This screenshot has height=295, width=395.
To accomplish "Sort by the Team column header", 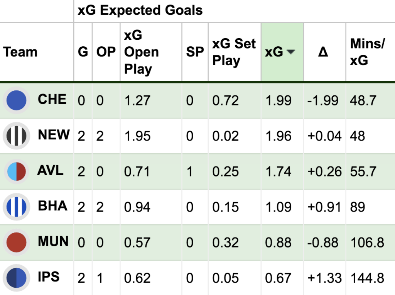I will coord(20,52).
